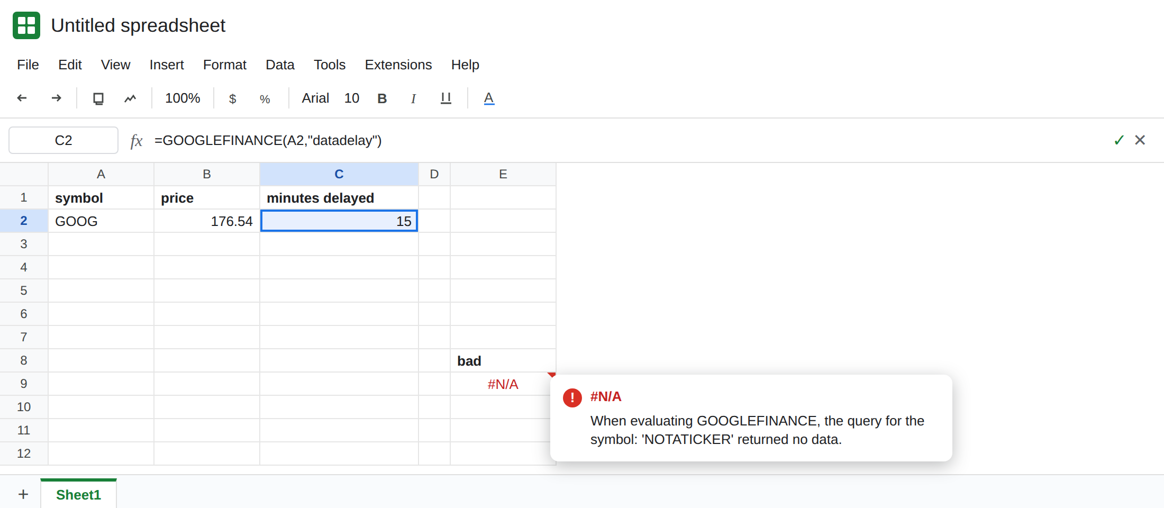Click the minutes delayed header cell

tap(339, 197)
